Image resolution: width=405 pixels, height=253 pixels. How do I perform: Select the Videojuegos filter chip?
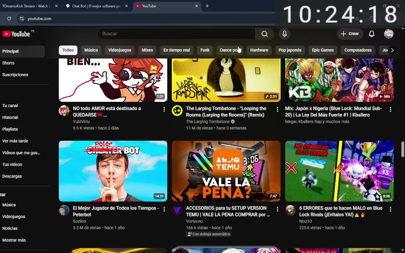click(120, 50)
